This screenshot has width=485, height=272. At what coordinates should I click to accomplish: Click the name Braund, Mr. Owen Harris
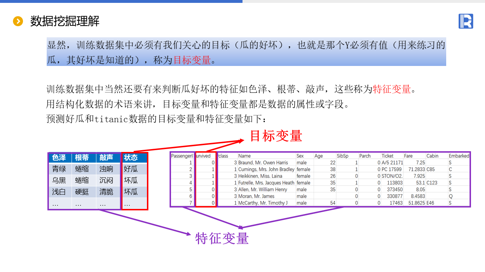[263, 163]
